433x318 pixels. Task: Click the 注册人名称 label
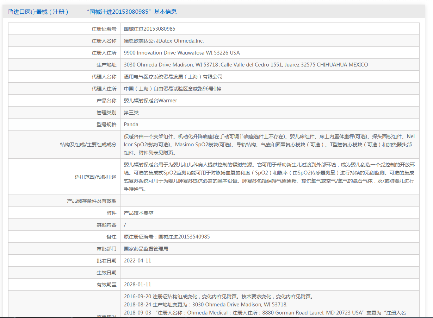pos(104,41)
